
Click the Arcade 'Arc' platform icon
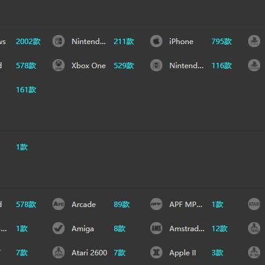tap(59, 204)
